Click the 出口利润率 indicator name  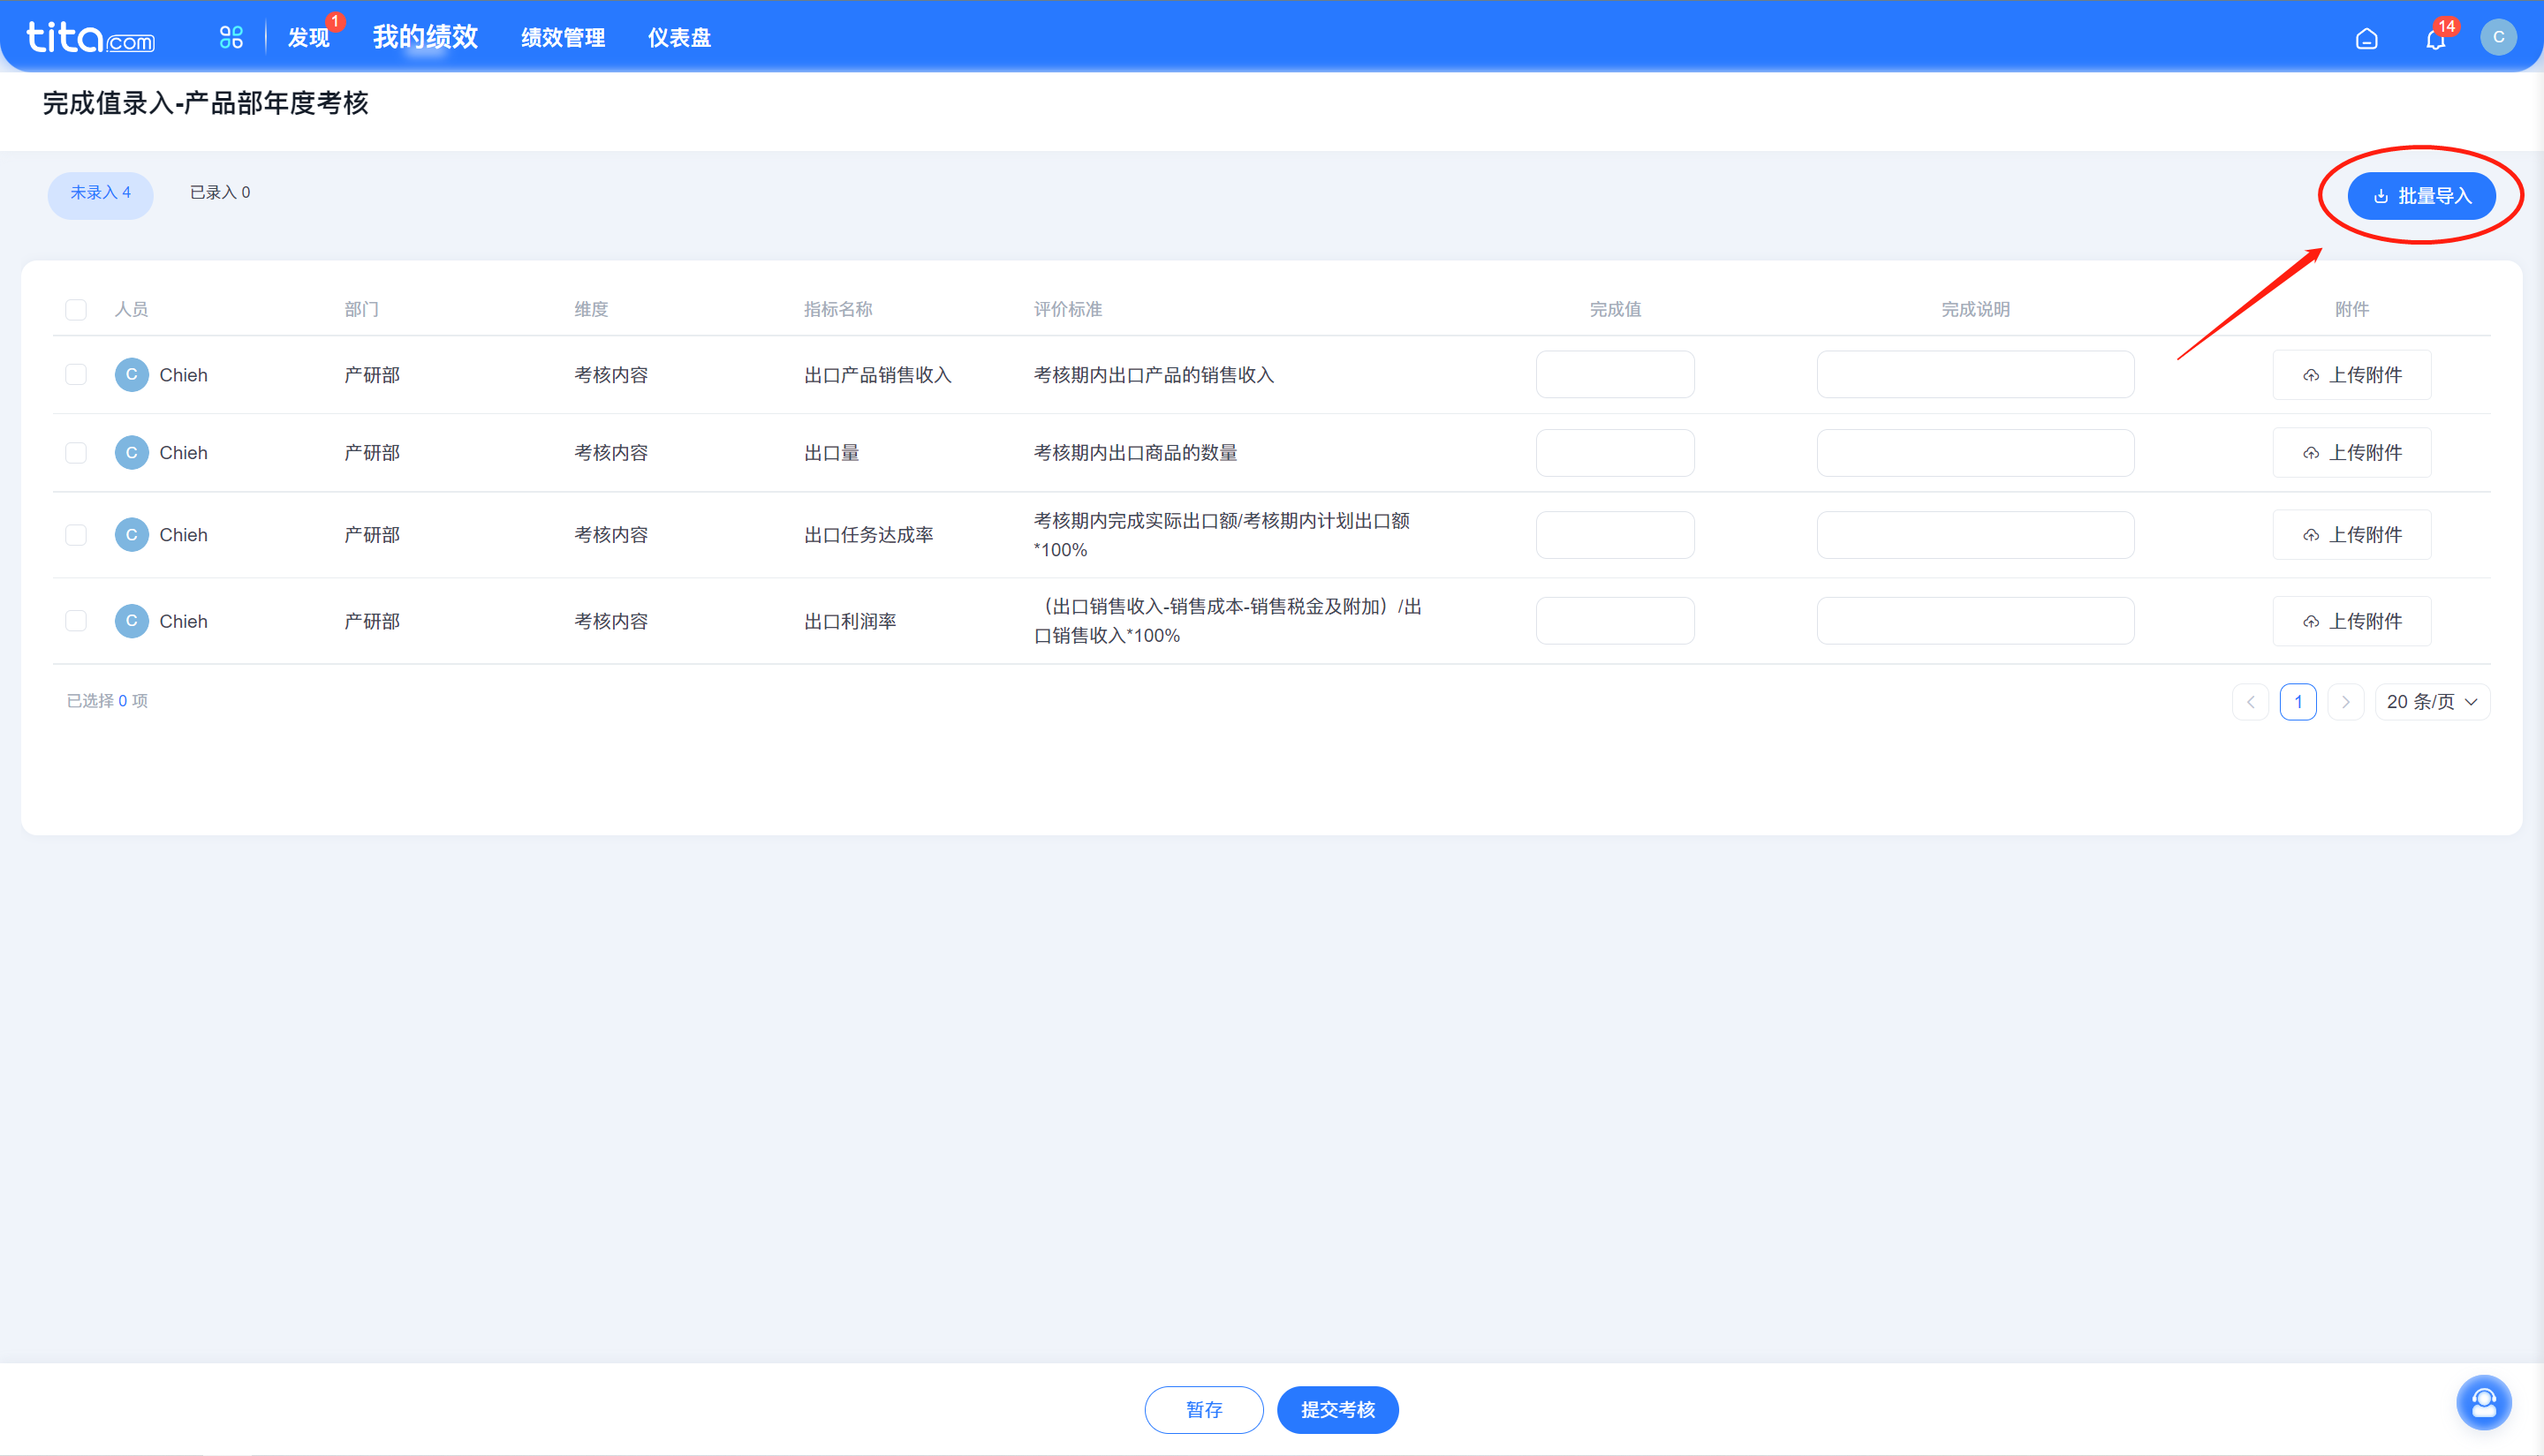[x=850, y=620]
